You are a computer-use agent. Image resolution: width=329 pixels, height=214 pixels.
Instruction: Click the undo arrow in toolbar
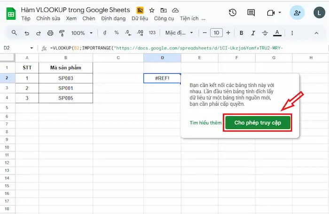(x=27, y=33)
